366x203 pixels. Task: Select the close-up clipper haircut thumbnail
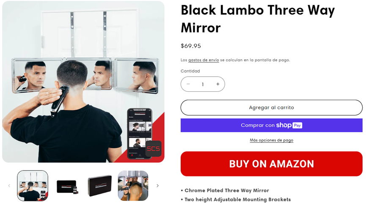point(133,186)
